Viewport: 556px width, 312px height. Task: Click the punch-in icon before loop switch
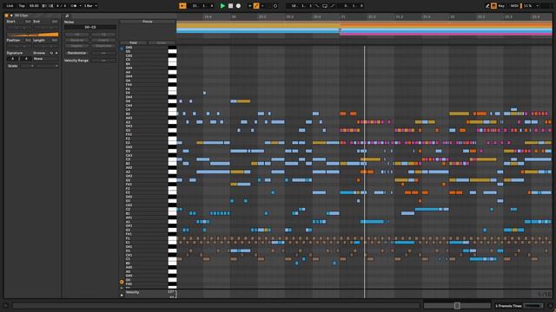coord(317,6)
